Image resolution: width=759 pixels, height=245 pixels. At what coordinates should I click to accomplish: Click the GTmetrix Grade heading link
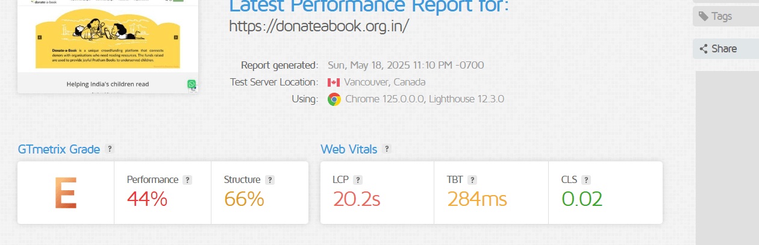59,149
